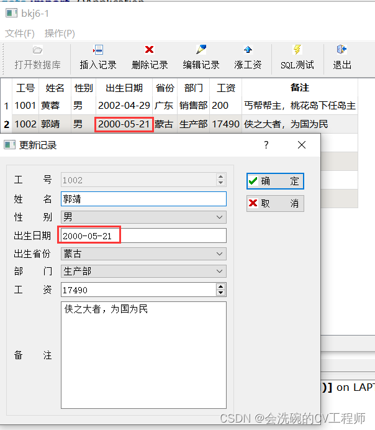Click the 姓名 input field

143,199
